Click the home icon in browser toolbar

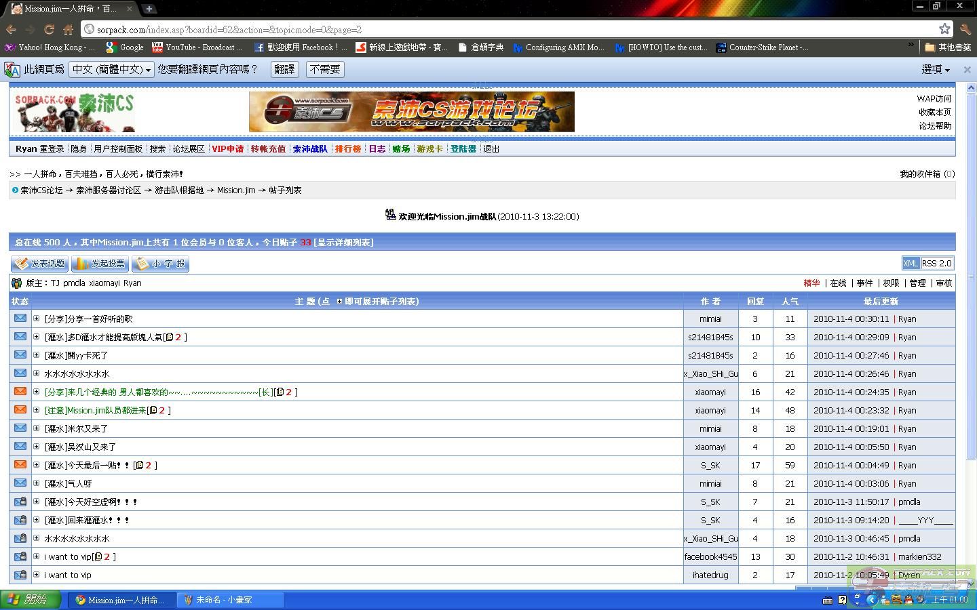pyautogui.click(x=68, y=29)
